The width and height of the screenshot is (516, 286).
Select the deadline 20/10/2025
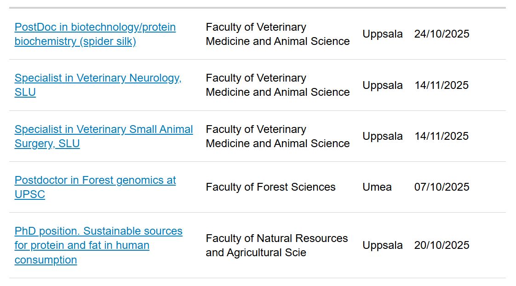click(441, 245)
